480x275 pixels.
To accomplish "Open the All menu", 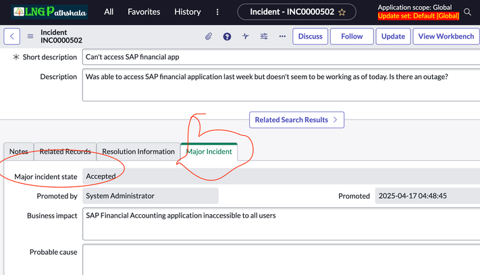I will click(109, 12).
